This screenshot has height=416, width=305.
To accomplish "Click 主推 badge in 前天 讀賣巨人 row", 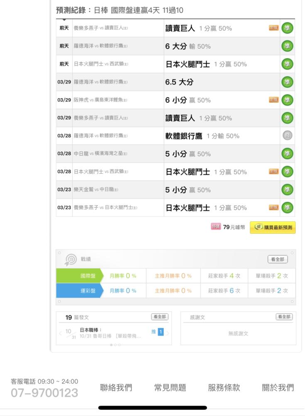I will pyautogui.click(x=274, y=28).
